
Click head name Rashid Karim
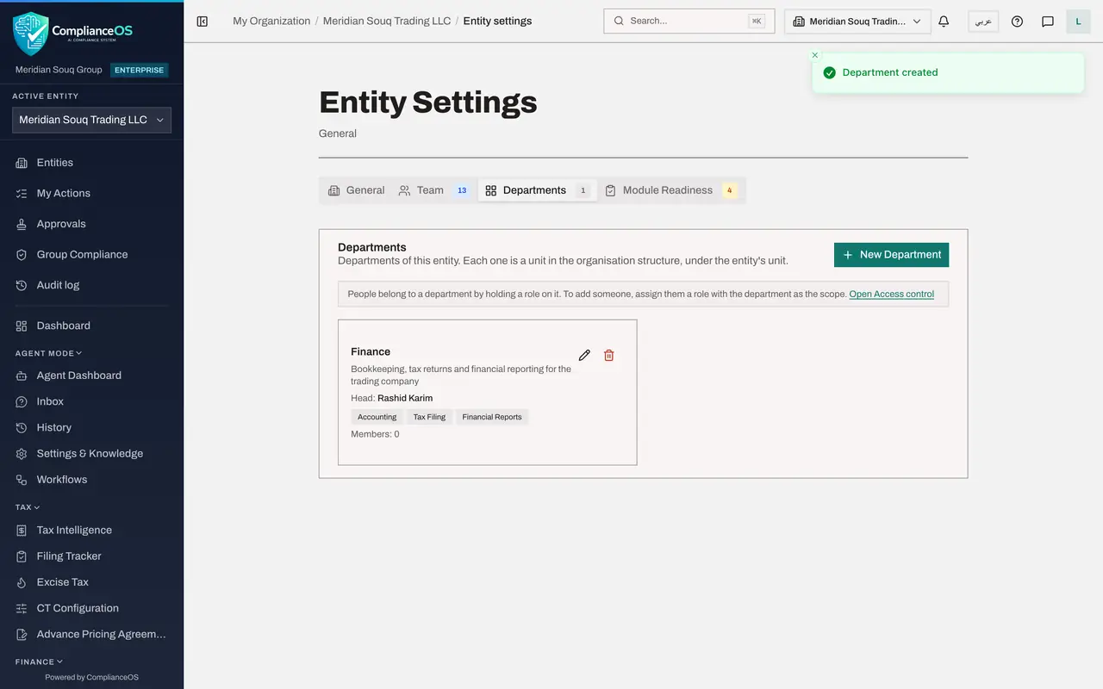[405, 398]
